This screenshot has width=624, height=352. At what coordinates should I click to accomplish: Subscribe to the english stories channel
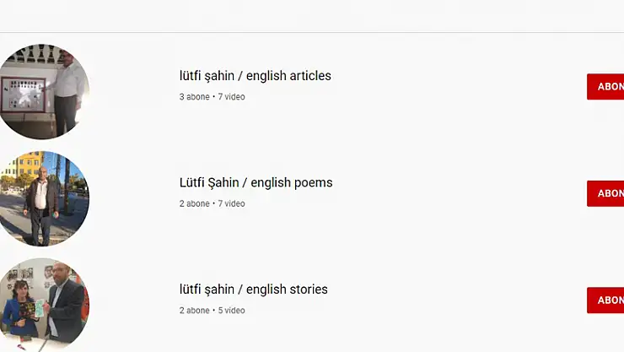[607, 300]
